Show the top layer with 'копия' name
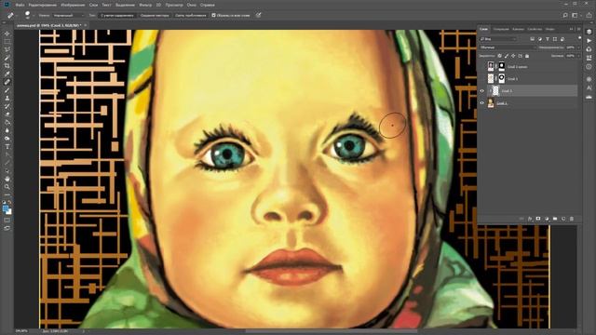The height and width of the screenshot is (335, 596). [x=482, y=67]
